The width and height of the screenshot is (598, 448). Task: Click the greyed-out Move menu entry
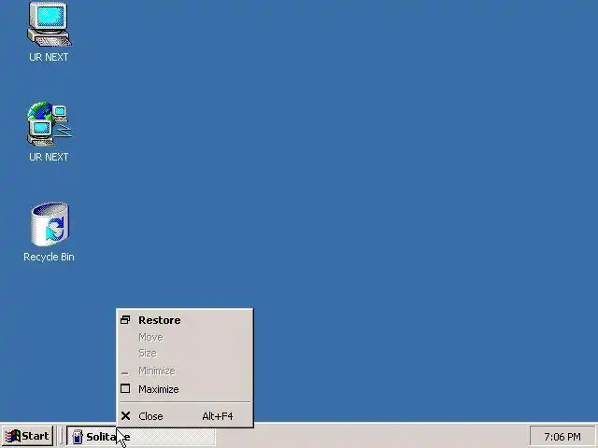185,337
